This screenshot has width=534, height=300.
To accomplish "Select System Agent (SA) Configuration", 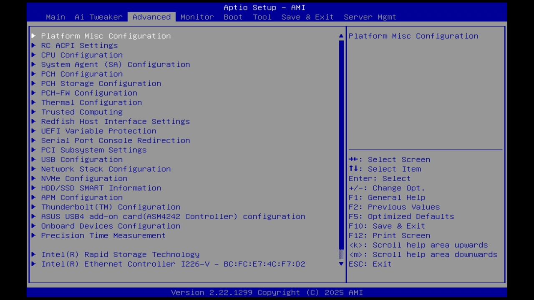I will click(115, 64).
